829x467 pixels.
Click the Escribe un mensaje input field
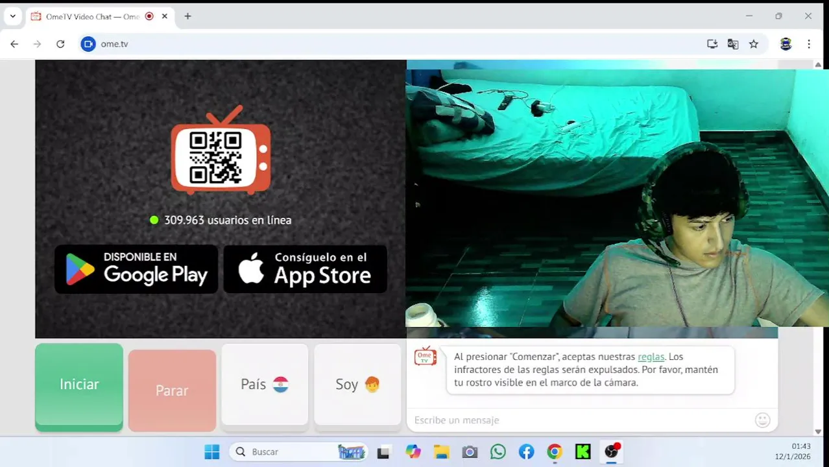[x=581, y=420]
